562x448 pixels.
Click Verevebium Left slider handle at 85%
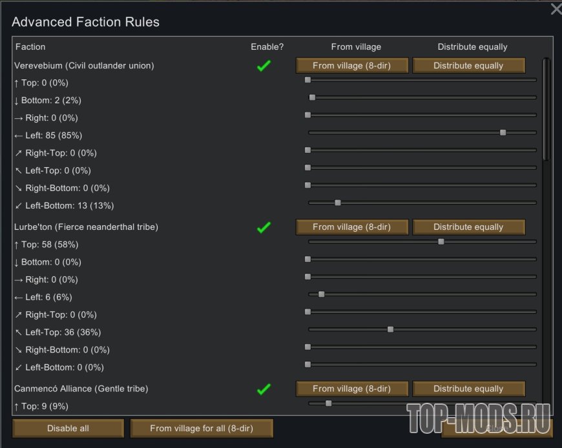pyautogui.click(x=503, y=132)
